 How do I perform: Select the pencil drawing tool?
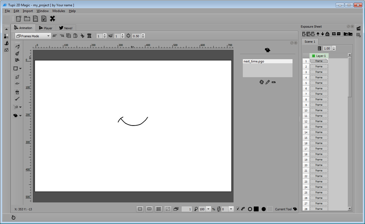pyautogui.click(x=17, y=47)
